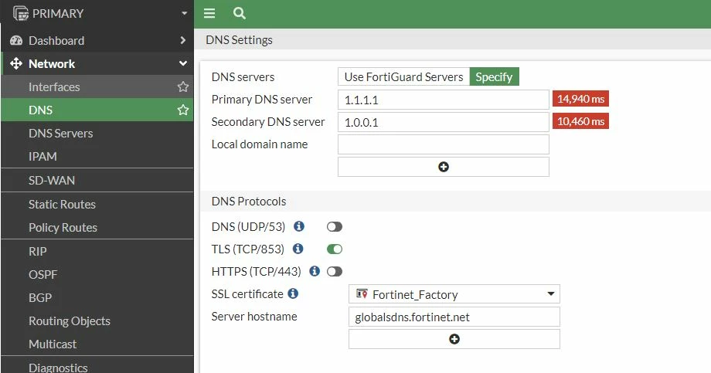Image resolution: width=711 pixels, height=373 pixels.
Task: Click the Dashboard gauge icon
Action: pos(16,40)
